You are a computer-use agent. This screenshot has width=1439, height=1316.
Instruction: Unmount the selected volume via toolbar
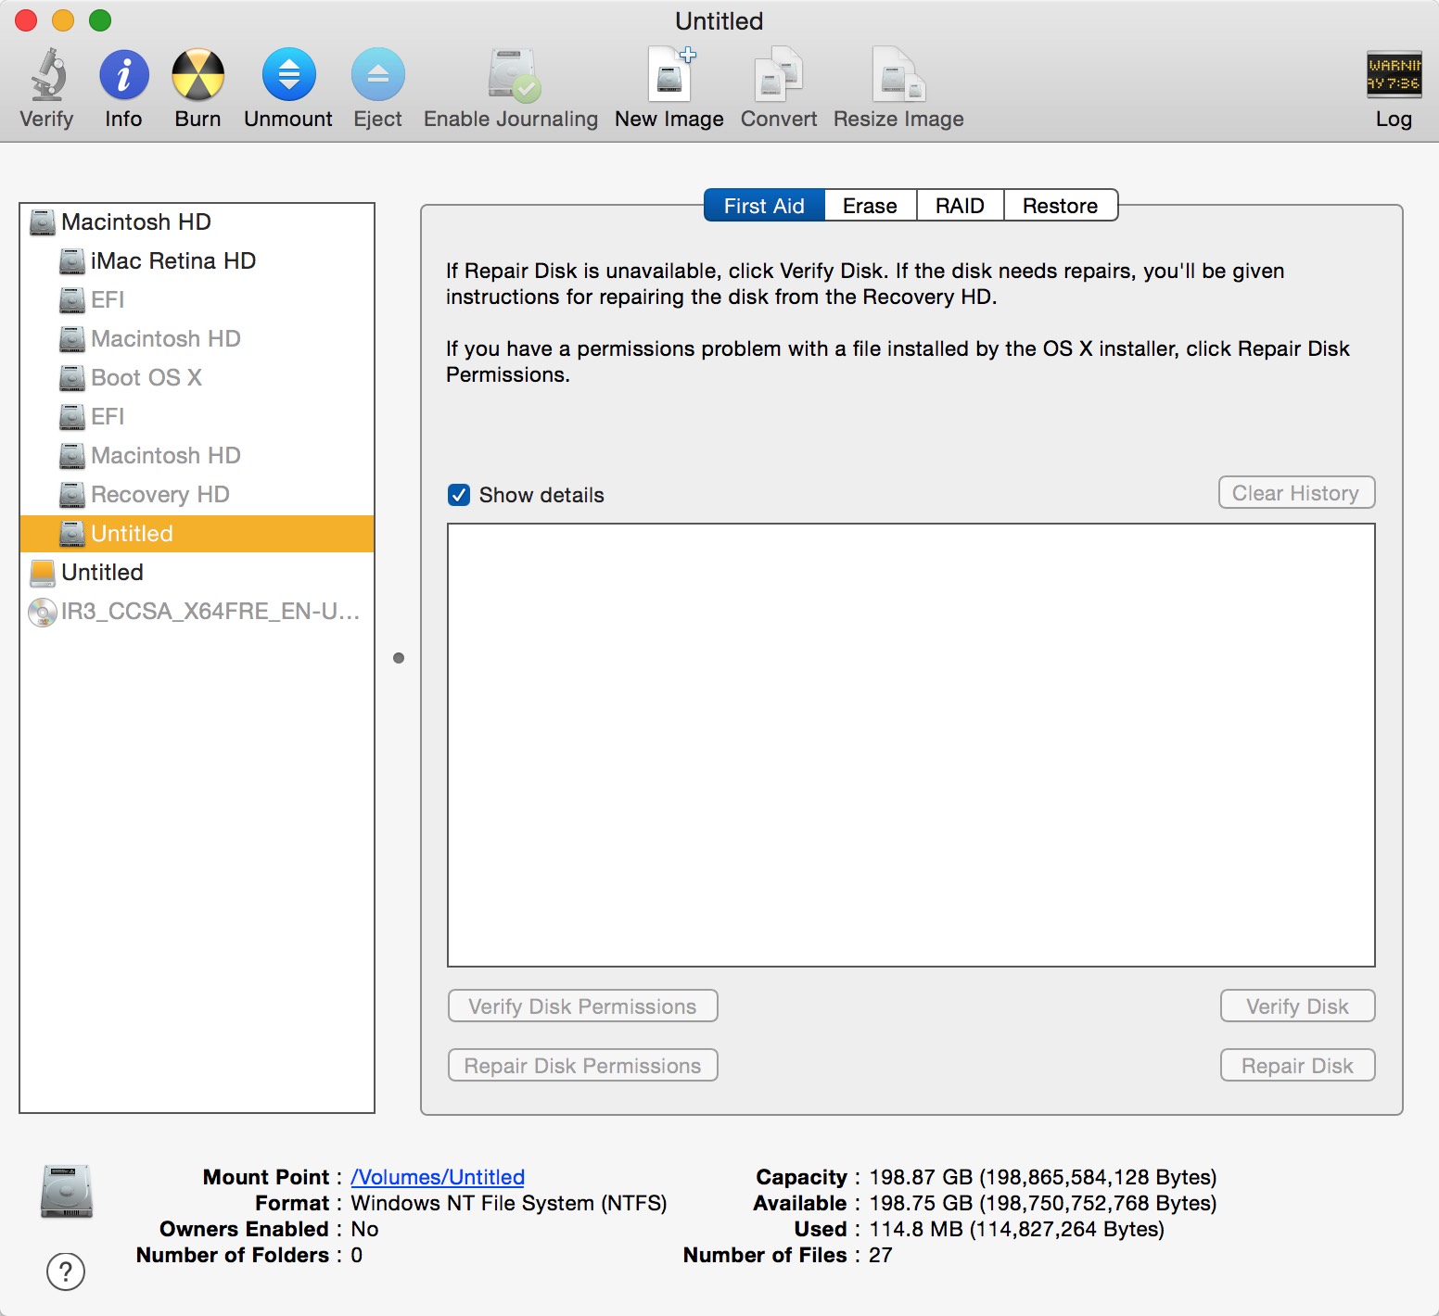coord(288,76)
